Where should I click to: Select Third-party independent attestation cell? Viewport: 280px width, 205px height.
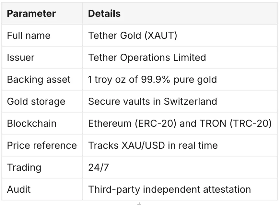click(180, 189)
